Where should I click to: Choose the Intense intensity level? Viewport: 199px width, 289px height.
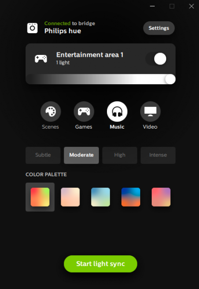tap(158, 155)
